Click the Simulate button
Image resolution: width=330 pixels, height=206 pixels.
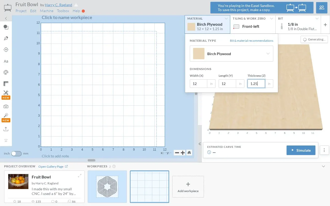point(301,150)
